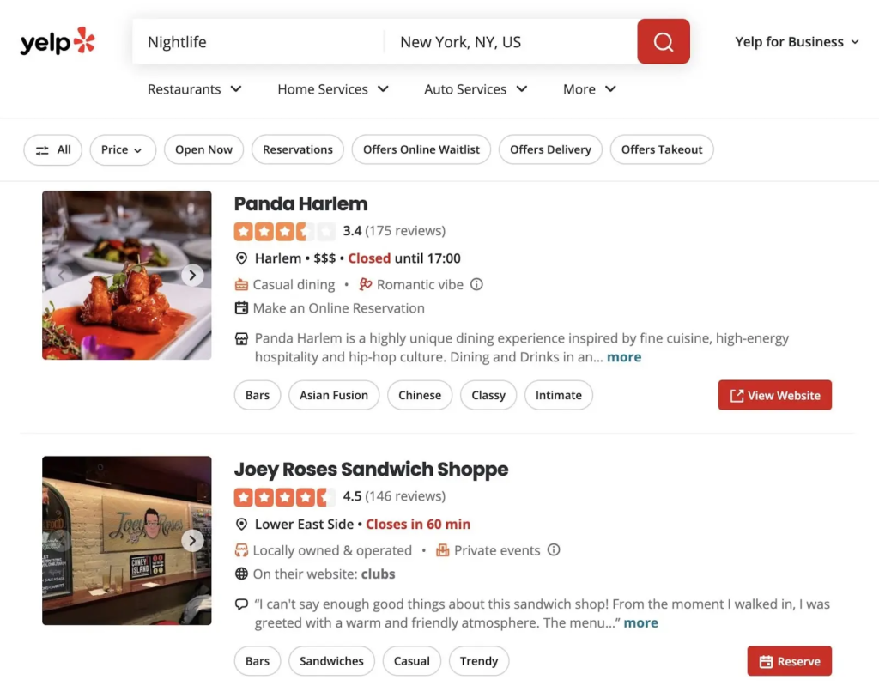Toggle the Open Now filter
Screen dimensions: 879x698
203,149
